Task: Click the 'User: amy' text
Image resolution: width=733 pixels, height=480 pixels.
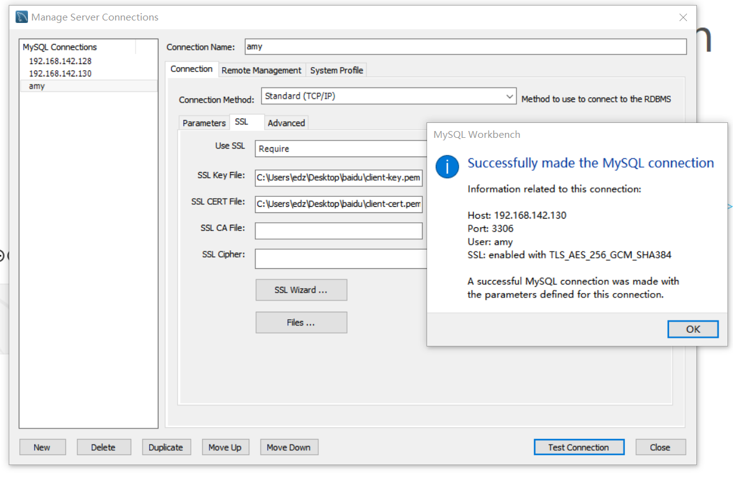Action: [490, 242]
